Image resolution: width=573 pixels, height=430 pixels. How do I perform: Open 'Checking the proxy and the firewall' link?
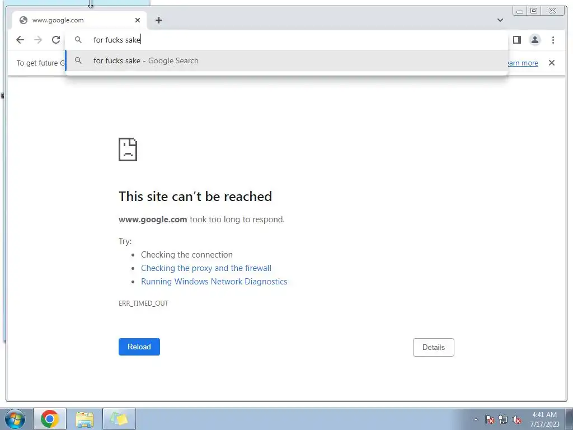tap(206, 268)
